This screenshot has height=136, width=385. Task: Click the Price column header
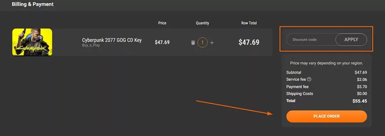[162, 23]
